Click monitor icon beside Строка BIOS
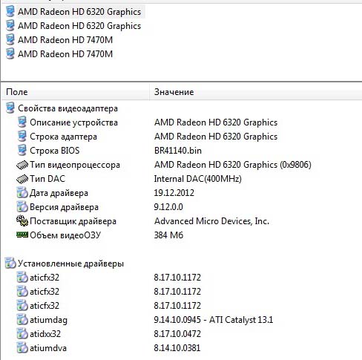362x360 pixels. (22, 151)
